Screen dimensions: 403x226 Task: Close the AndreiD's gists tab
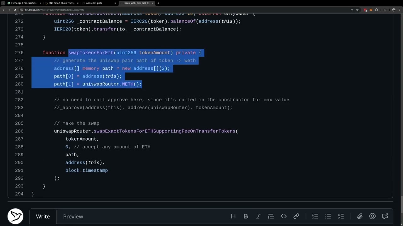click(x=115, y=3)
